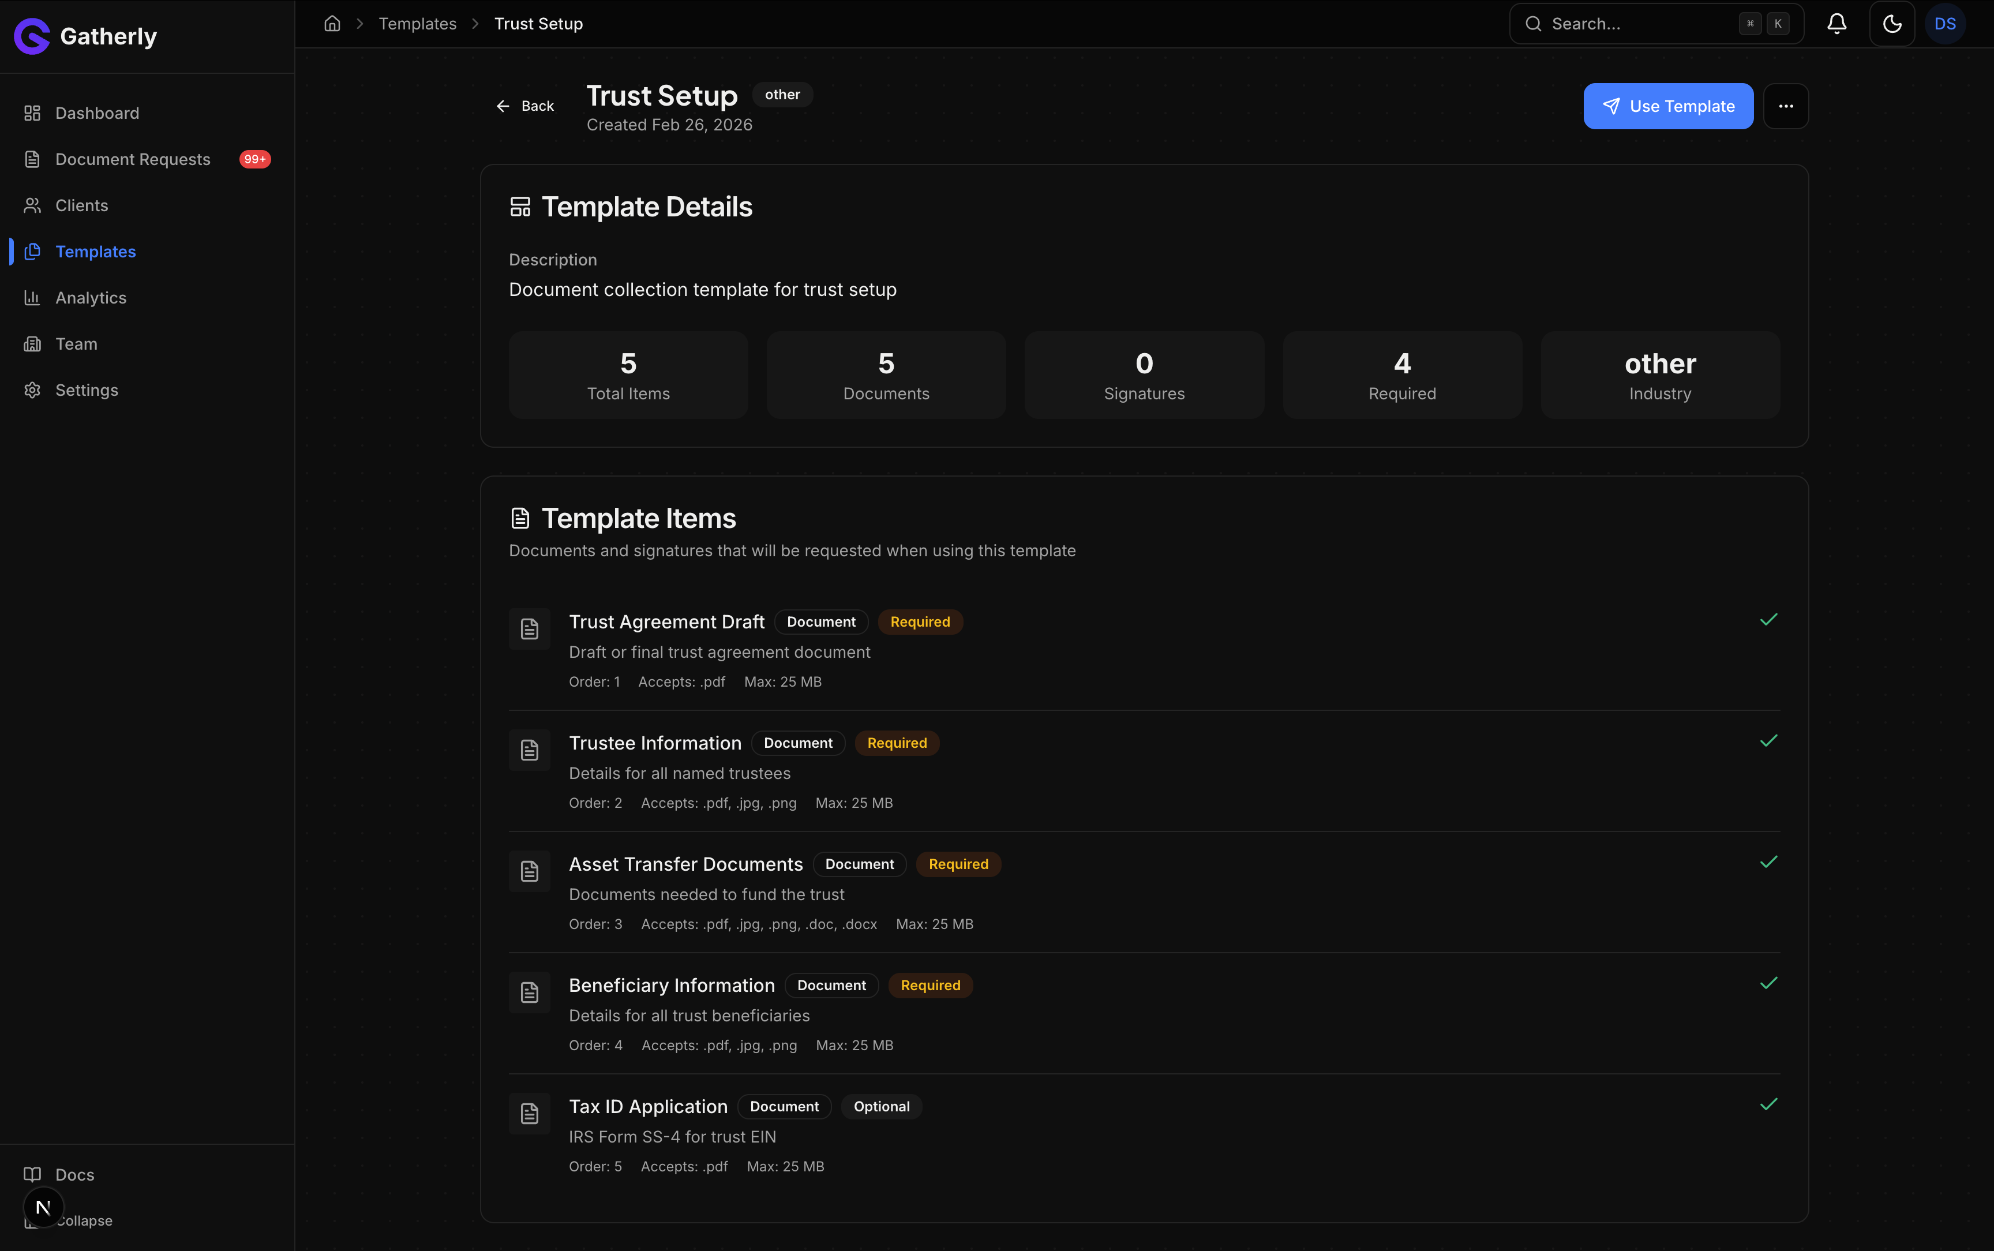Image resolution: width=1994 pixels, height=1251 pixels.
Task: Select the Clients icon in sidebar
Action: 32,205
